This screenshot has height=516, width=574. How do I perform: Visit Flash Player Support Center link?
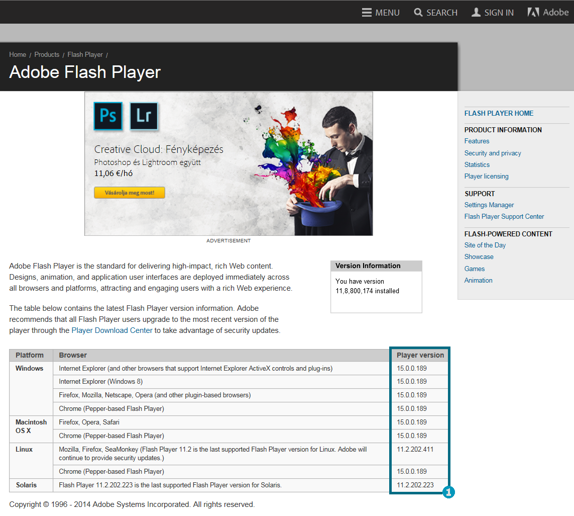504,217
